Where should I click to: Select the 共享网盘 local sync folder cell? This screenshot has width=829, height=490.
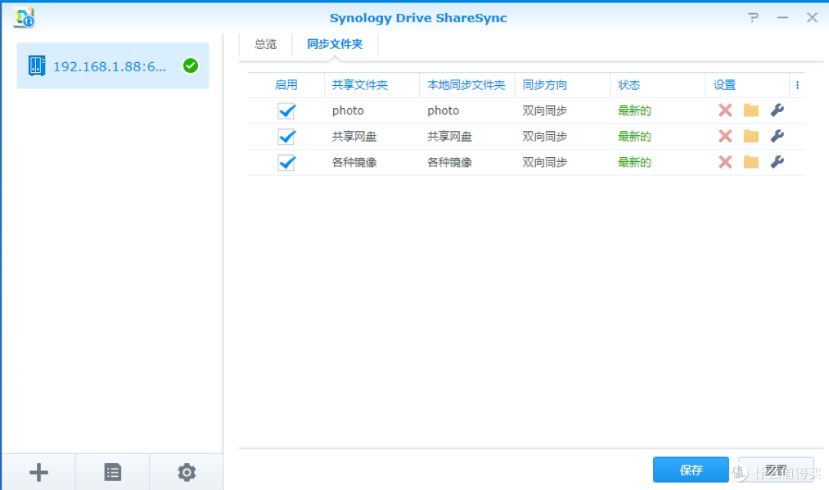[x=449, y=136]
